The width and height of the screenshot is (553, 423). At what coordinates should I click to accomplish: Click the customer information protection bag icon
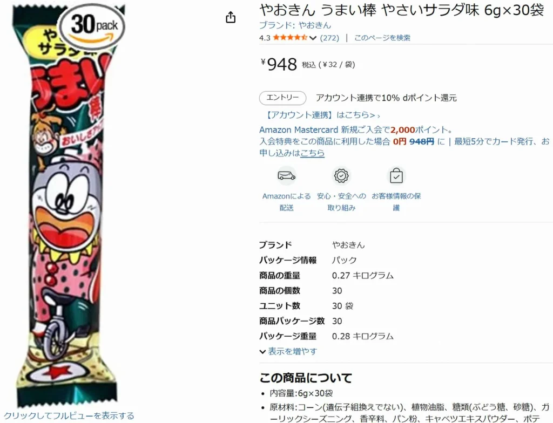pos(396,175)
